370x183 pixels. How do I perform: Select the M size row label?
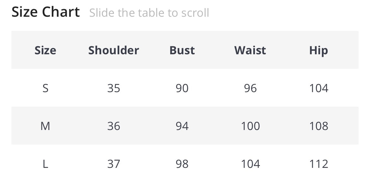[45, 126]
